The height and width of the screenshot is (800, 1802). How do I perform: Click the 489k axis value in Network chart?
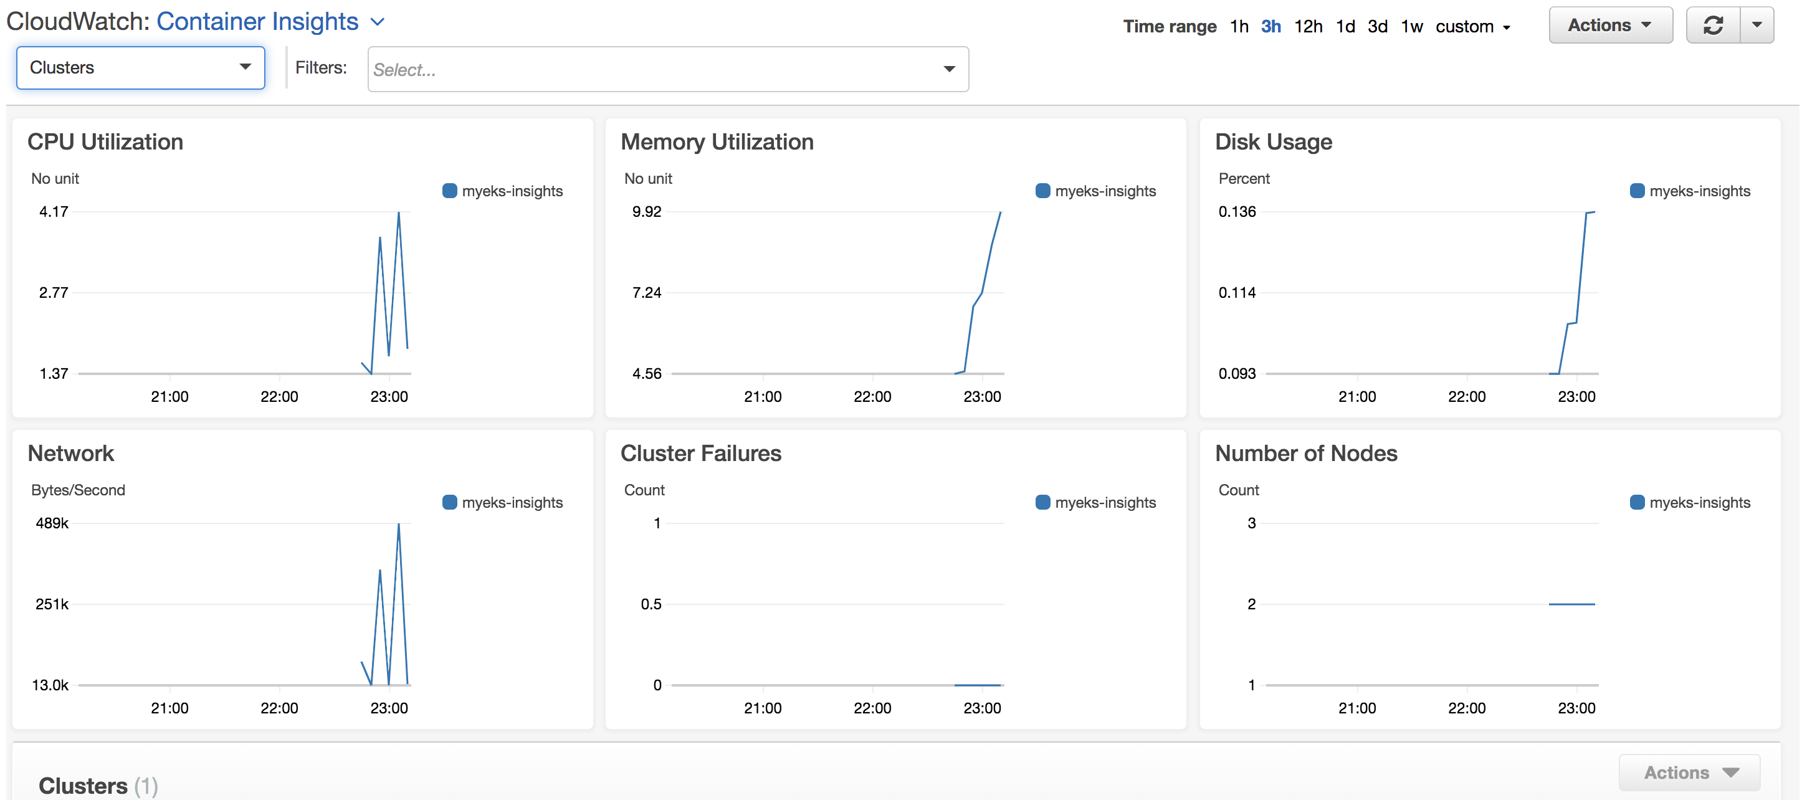point(52,522)
